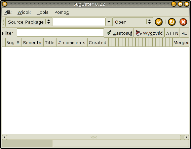Viewport: 191px width, 149px height.
Task: Click the toolbar drag handle grip
Action: 4,22
